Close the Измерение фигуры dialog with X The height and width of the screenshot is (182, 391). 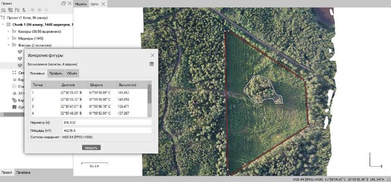point(152,56)
